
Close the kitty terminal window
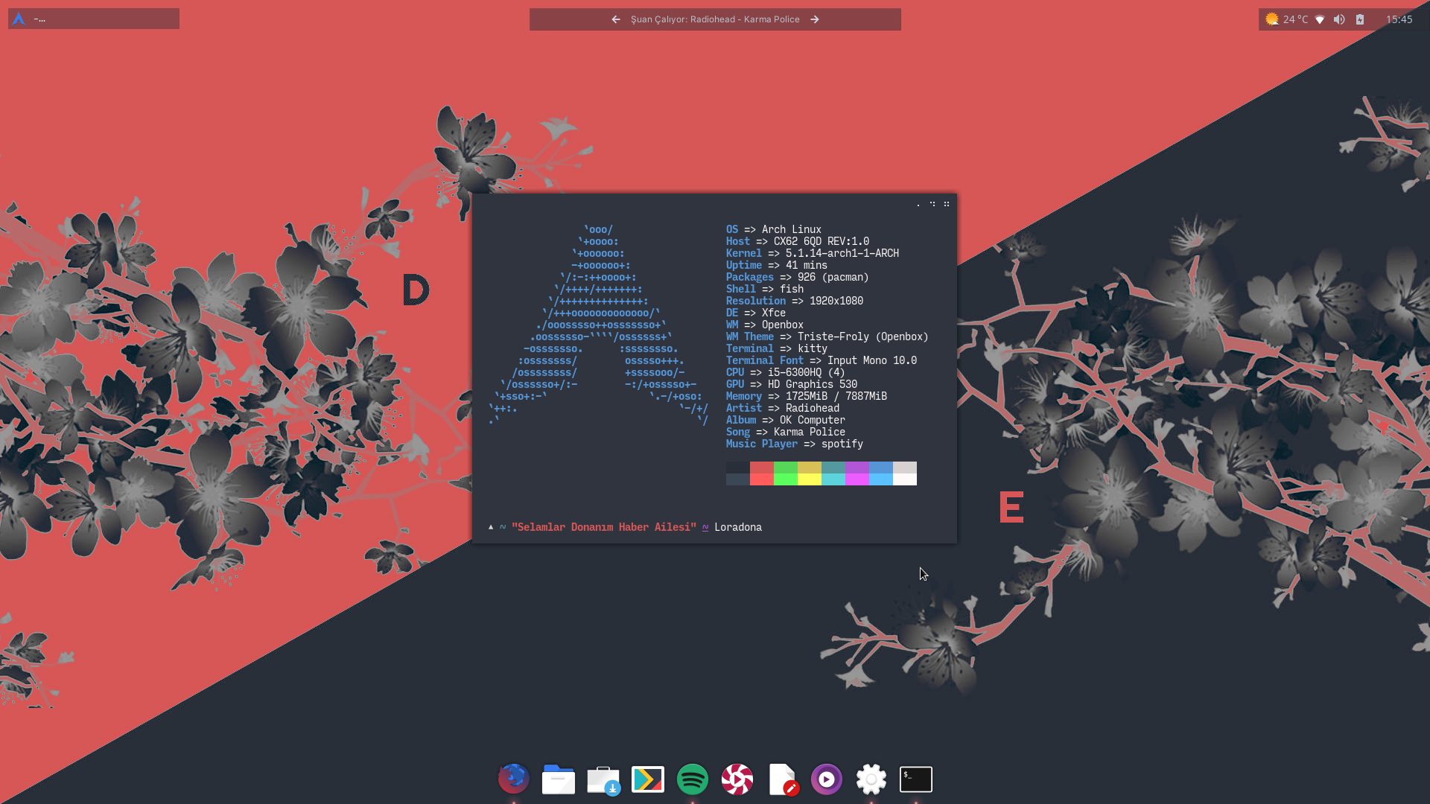pos(947,204)
